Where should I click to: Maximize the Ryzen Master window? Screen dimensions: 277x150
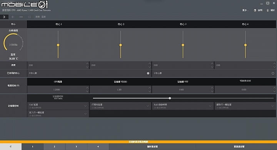coord(268,3)
